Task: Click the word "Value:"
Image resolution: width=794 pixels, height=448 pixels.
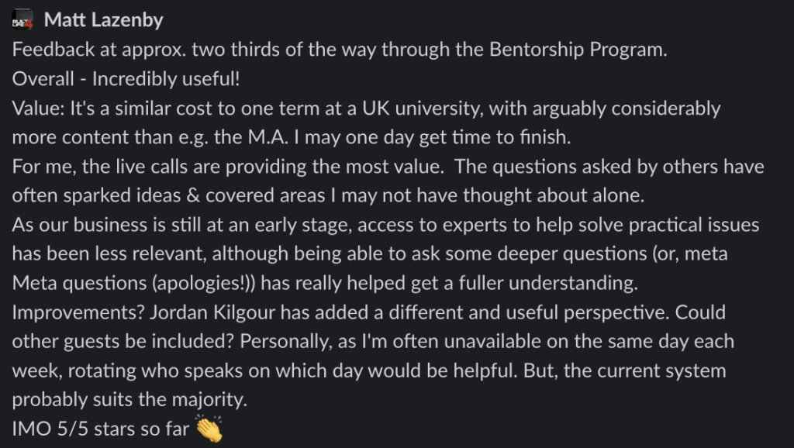Action: click(39, 109)
